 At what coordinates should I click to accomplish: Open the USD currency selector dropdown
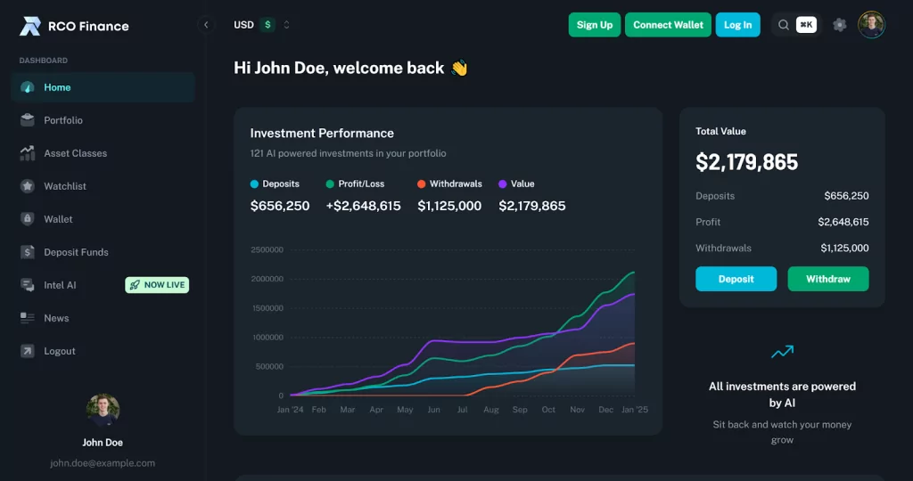pyautogui.click(x=262, y=25)
